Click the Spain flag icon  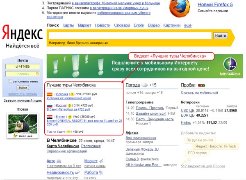(x=50, y=94)
